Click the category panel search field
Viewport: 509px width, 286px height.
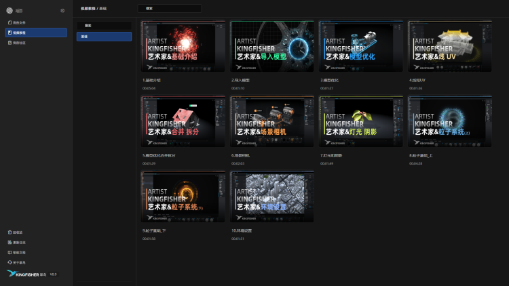105,26
